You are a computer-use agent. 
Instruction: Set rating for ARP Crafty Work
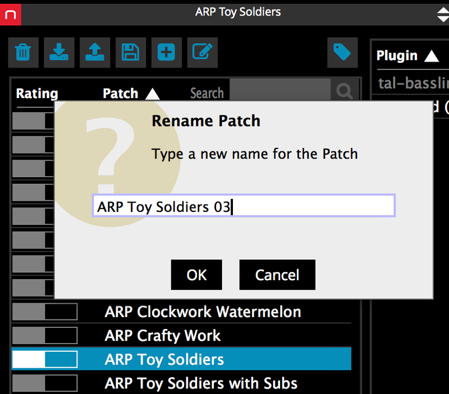pos(45,335)
